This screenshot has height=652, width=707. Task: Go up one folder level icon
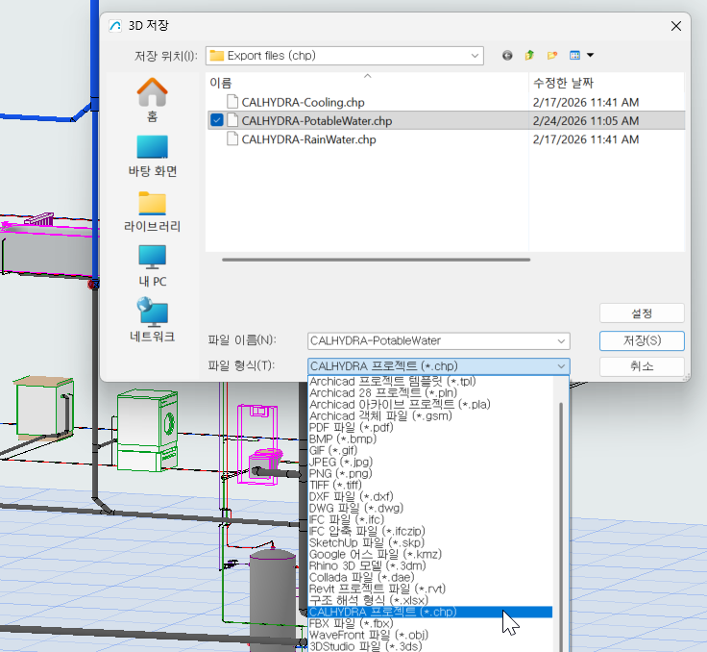[529, 55]
